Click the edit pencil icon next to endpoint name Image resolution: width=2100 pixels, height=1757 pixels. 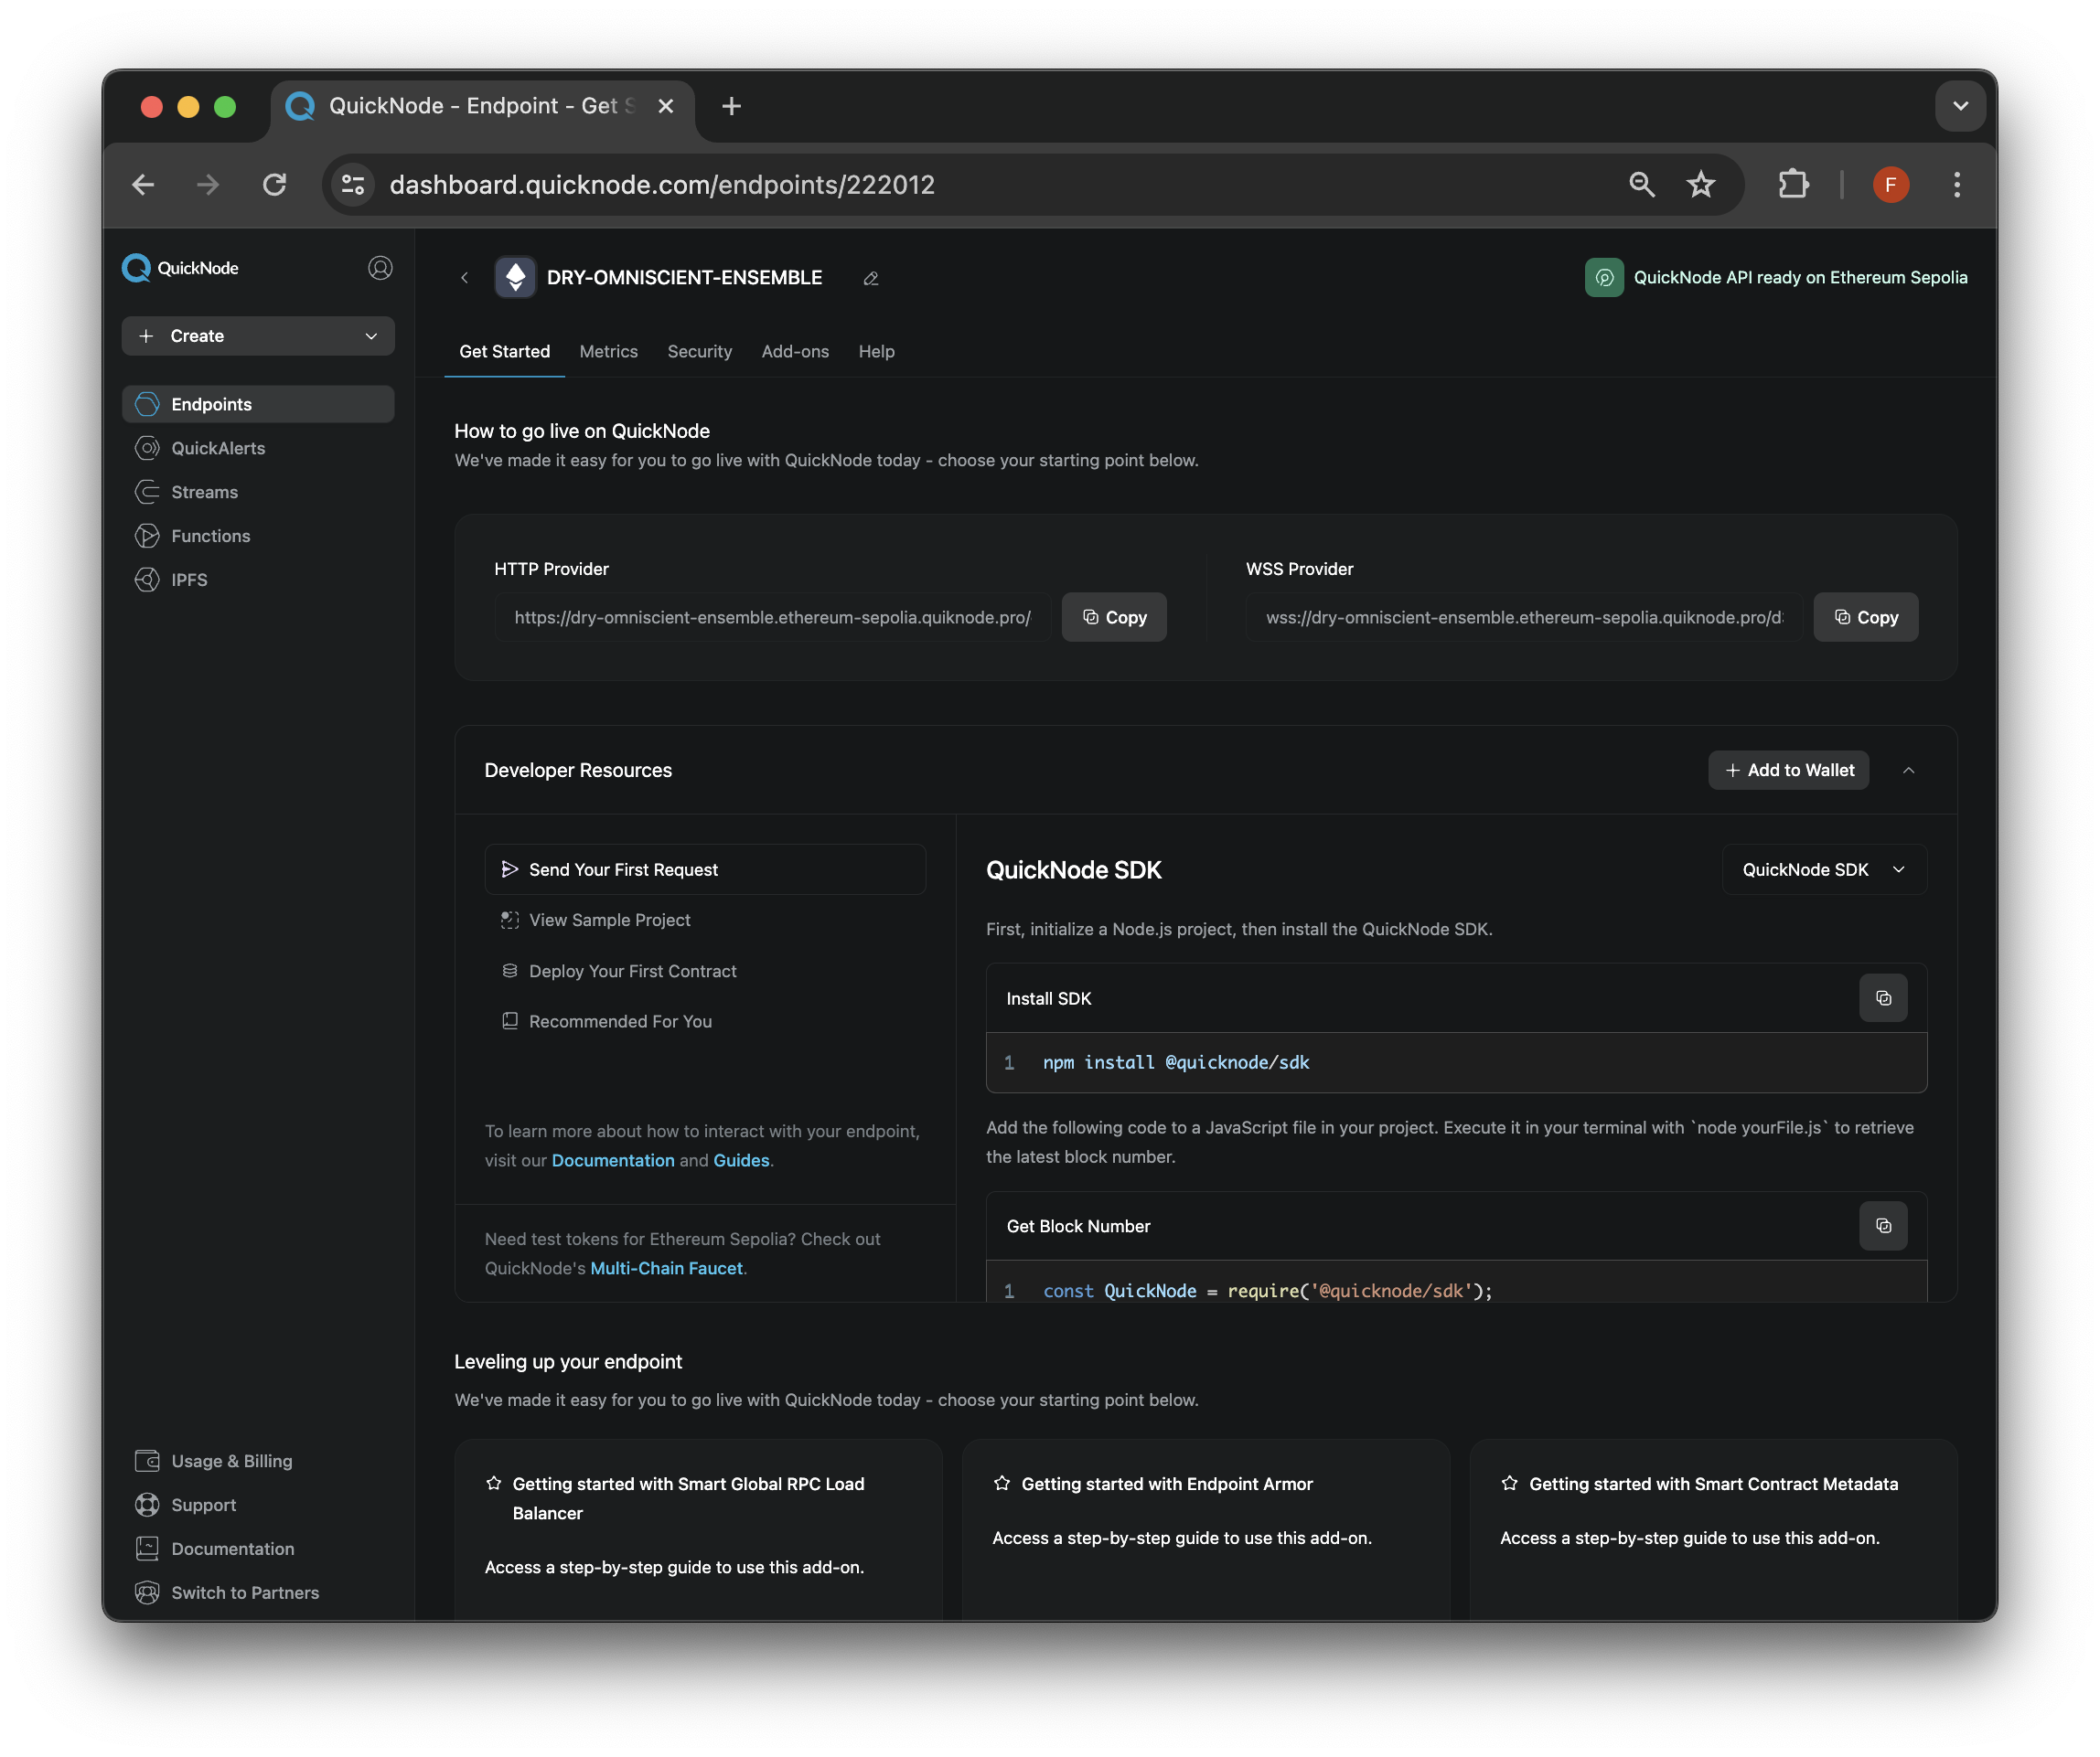tap(869, 277)
